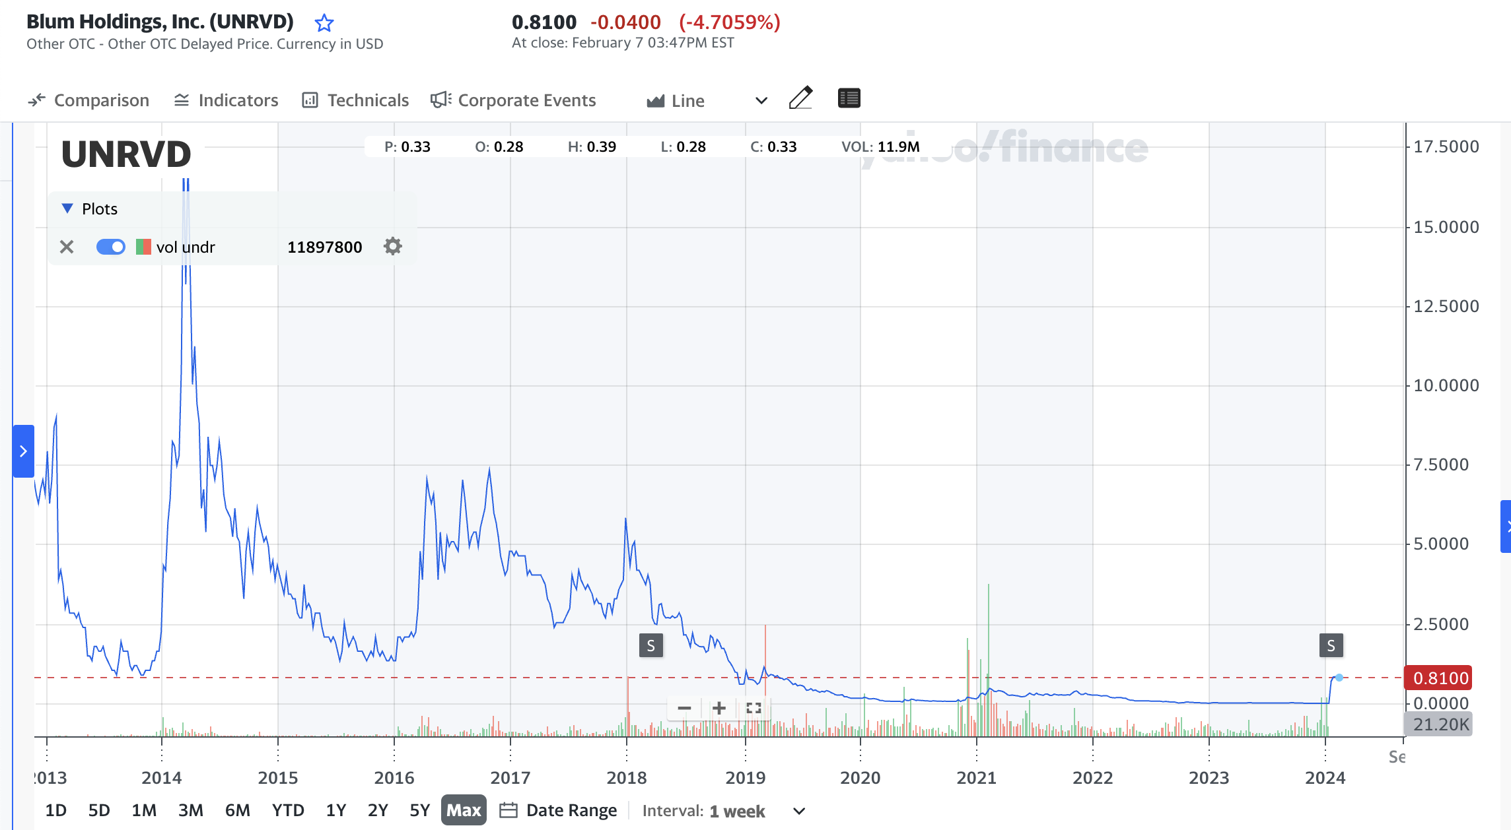Click the 17.5000 price axis label

point(1446,146)
